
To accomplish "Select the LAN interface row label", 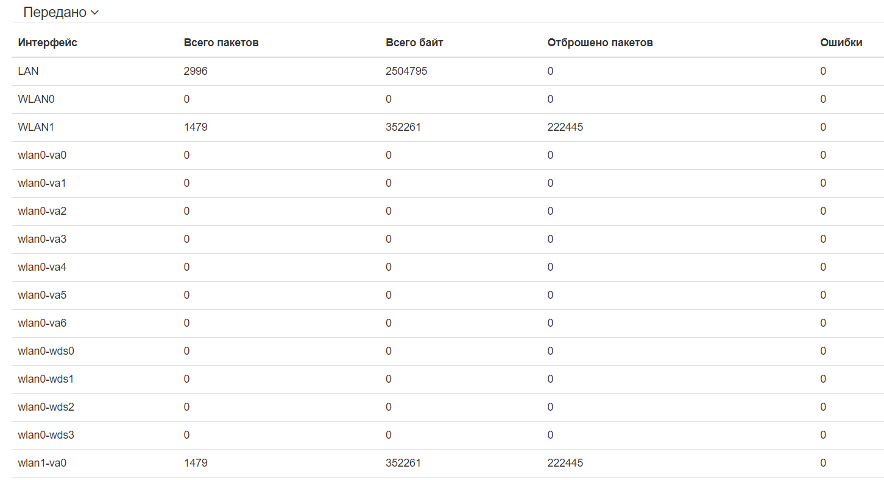I will [x=29, y=71].
